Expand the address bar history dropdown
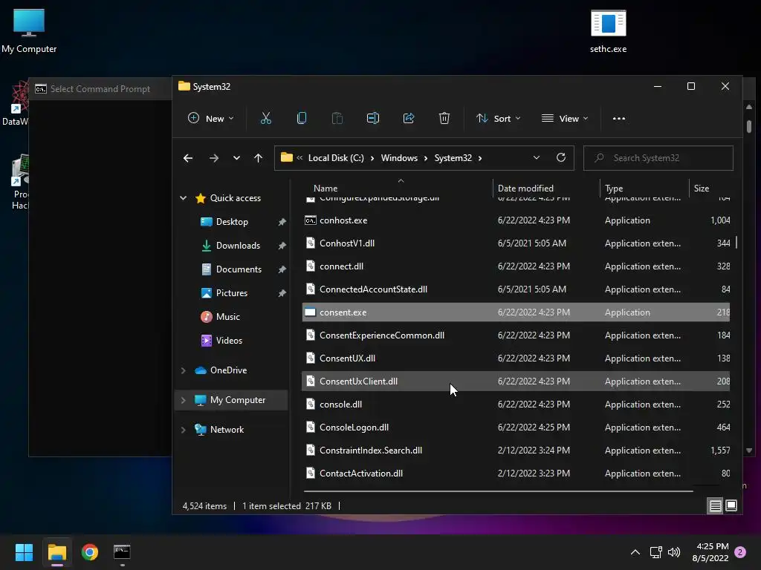This screenshot has height=570, width=761. (x=537, y=157)
